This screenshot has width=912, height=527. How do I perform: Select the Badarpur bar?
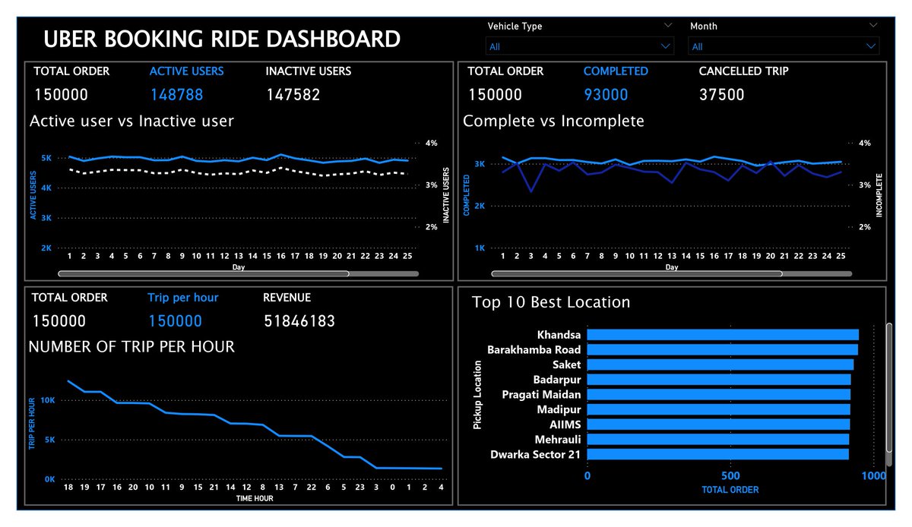719,380
